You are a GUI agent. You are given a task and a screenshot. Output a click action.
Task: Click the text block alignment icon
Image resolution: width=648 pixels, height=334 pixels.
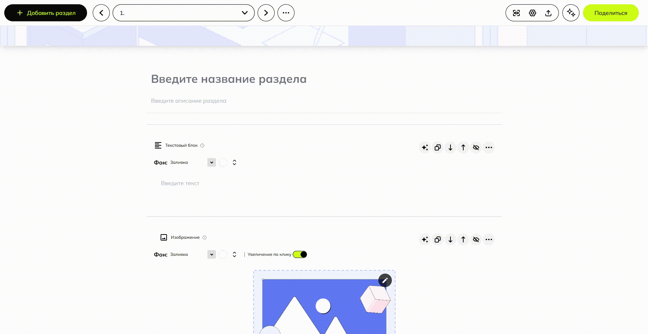(x=158, y=145)
